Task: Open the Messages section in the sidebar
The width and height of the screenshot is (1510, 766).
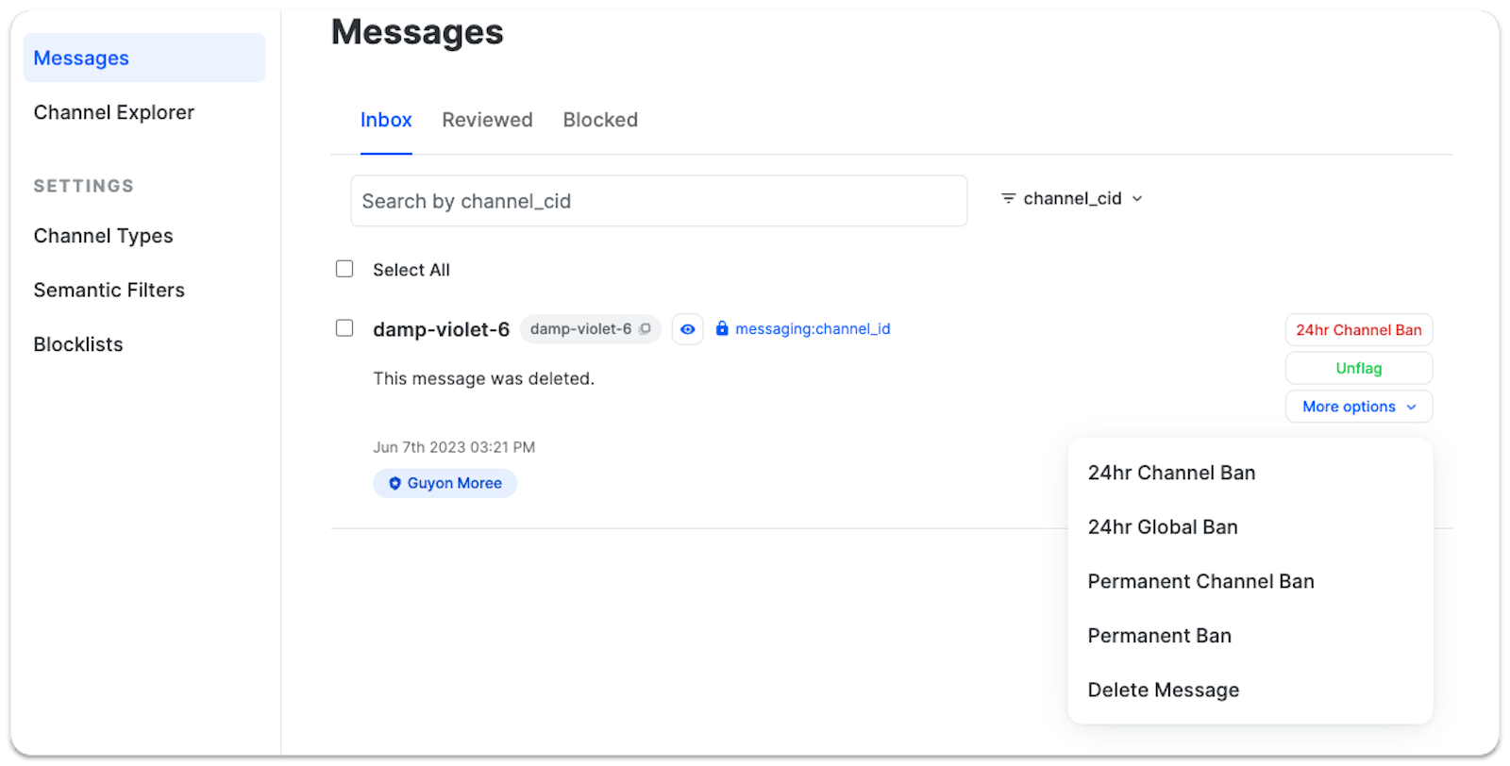Action: pos(81,58)
